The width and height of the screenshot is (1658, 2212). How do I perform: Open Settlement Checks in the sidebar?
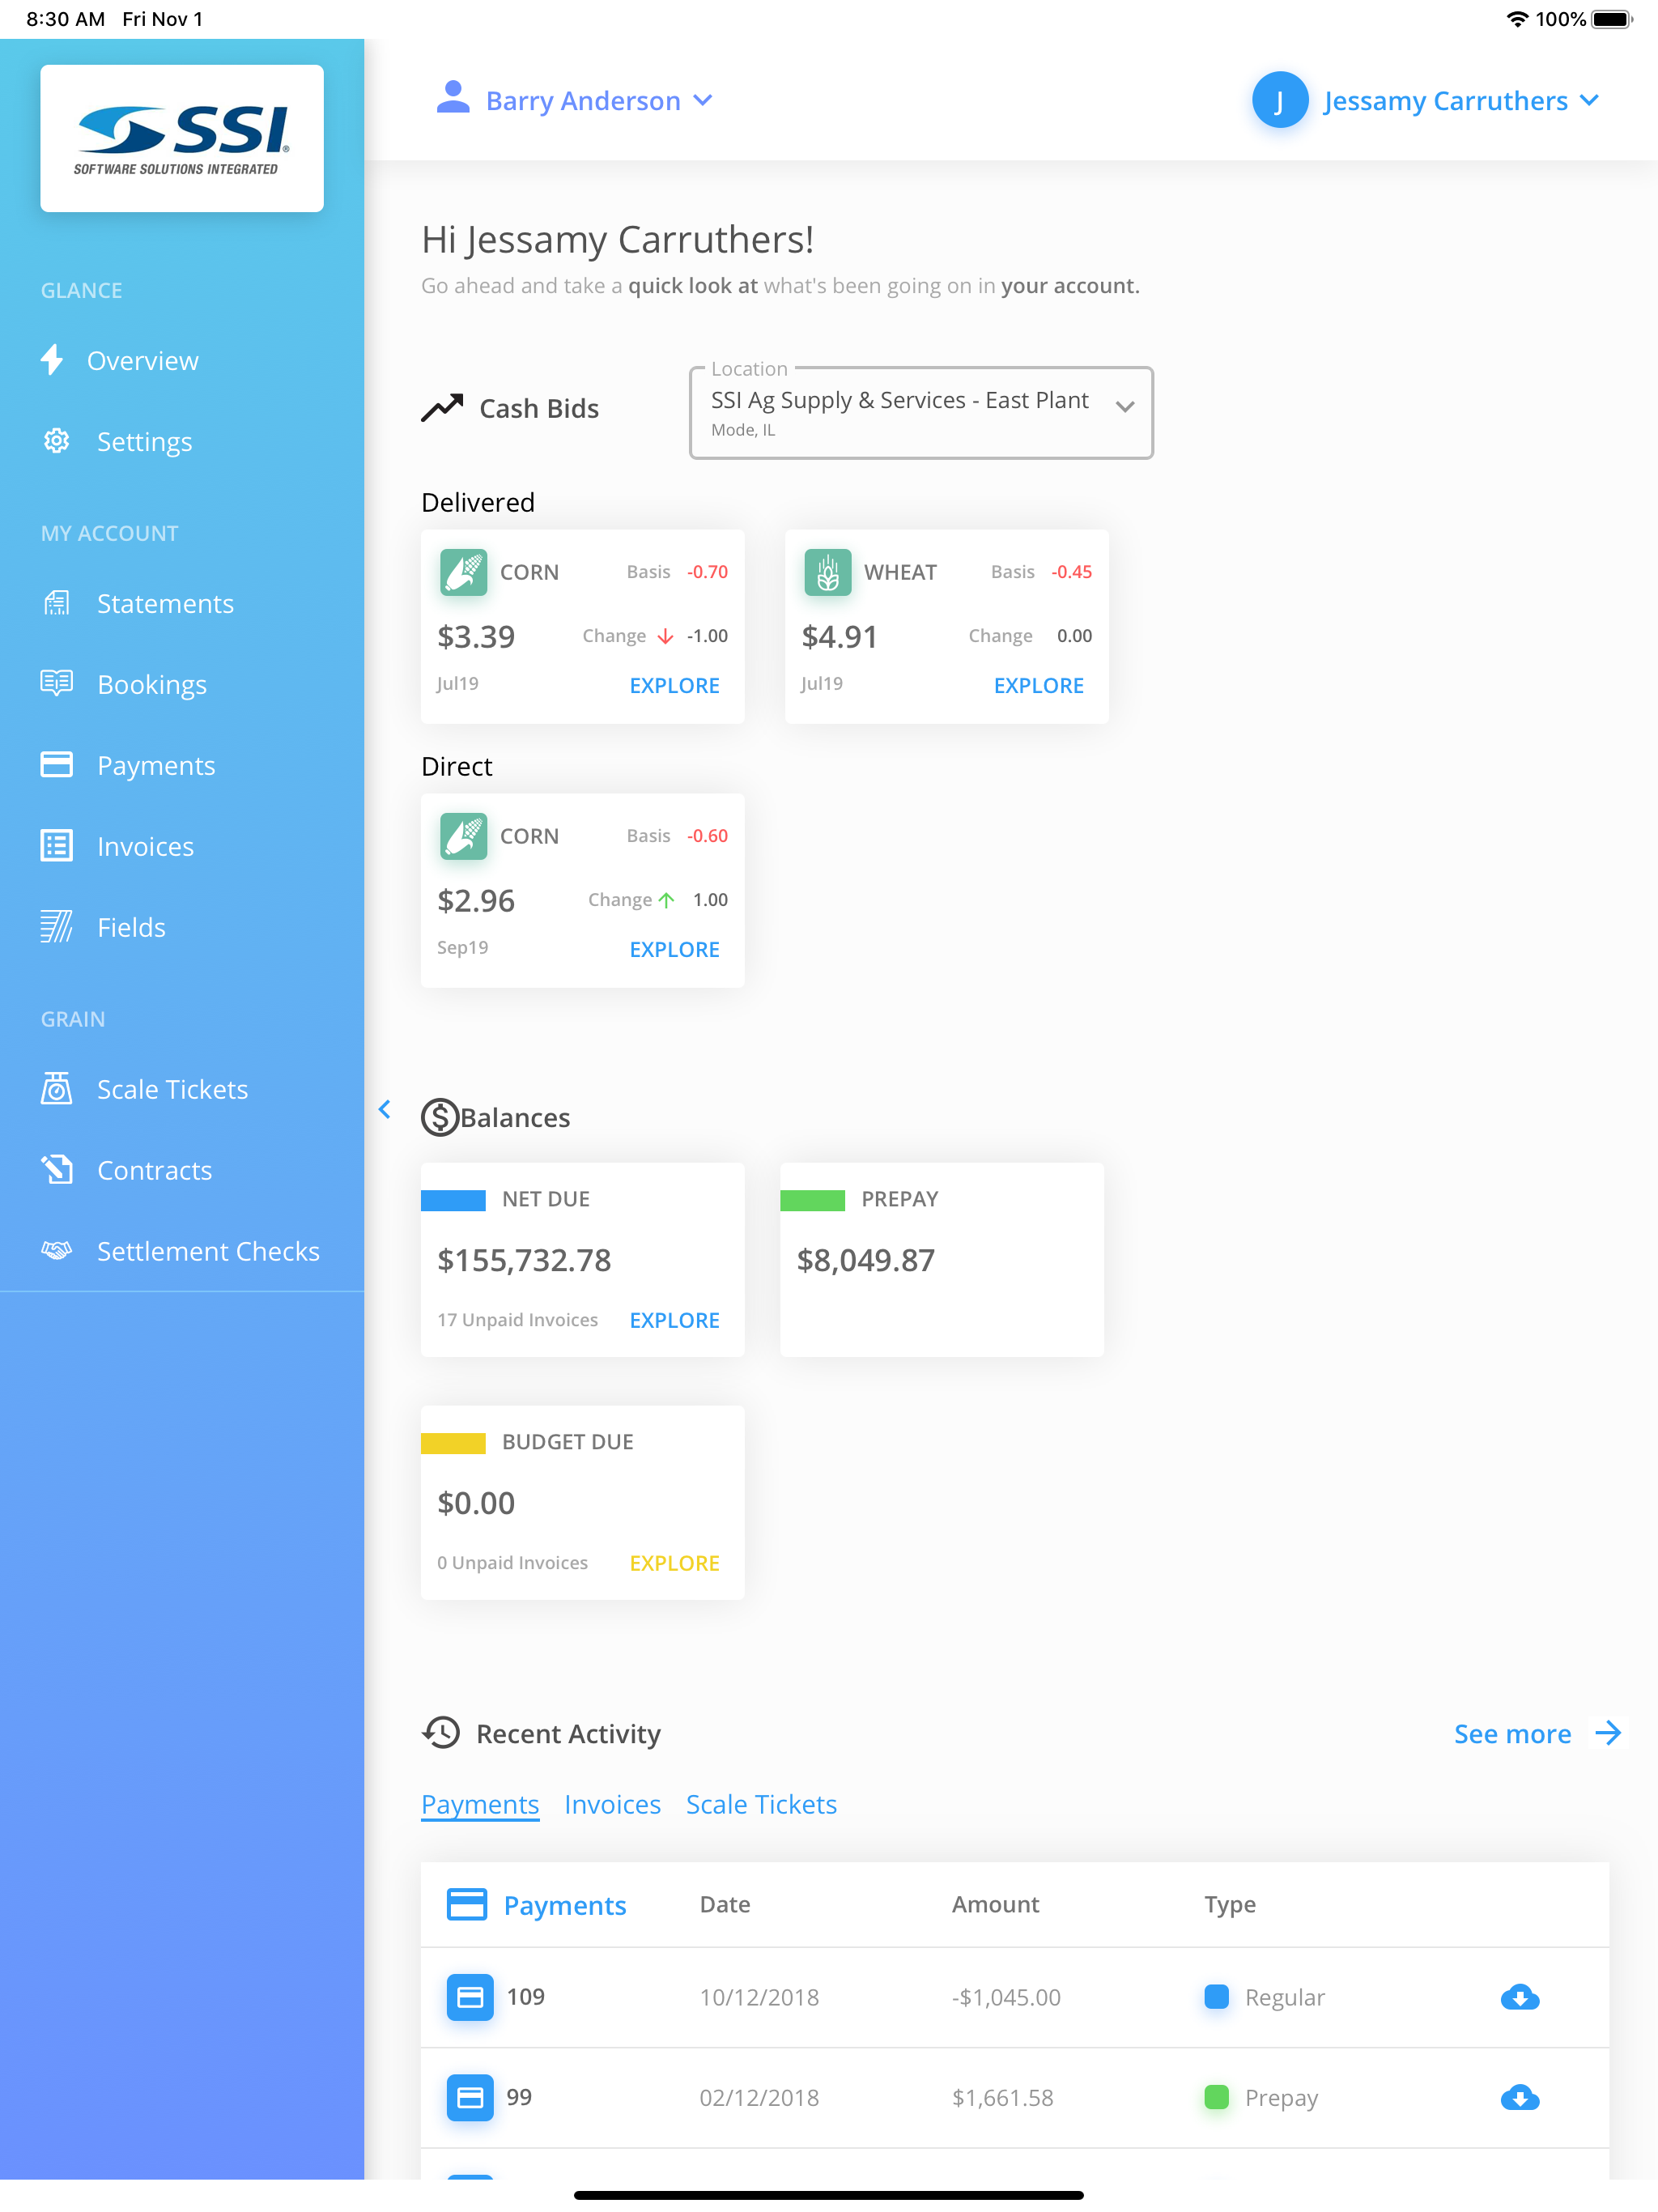208,1251
